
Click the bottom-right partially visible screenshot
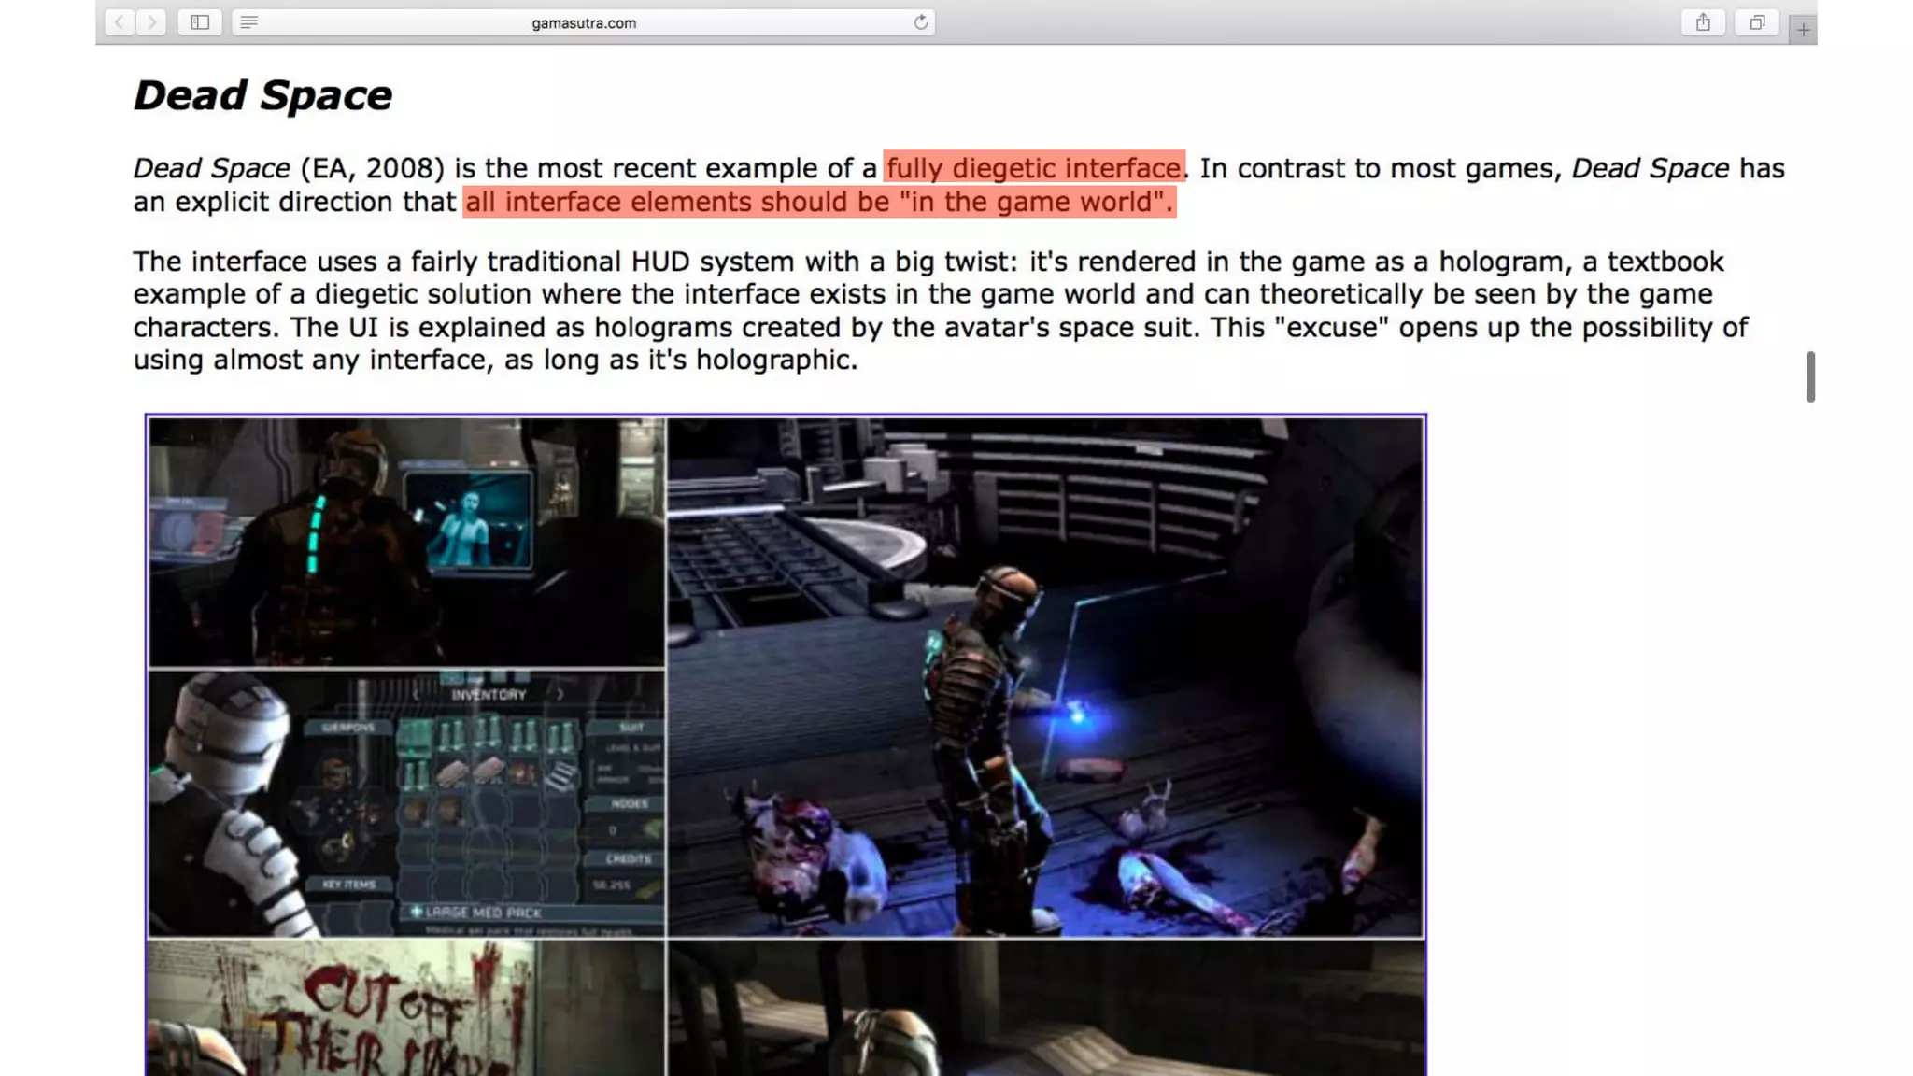pos(1045,1009)
